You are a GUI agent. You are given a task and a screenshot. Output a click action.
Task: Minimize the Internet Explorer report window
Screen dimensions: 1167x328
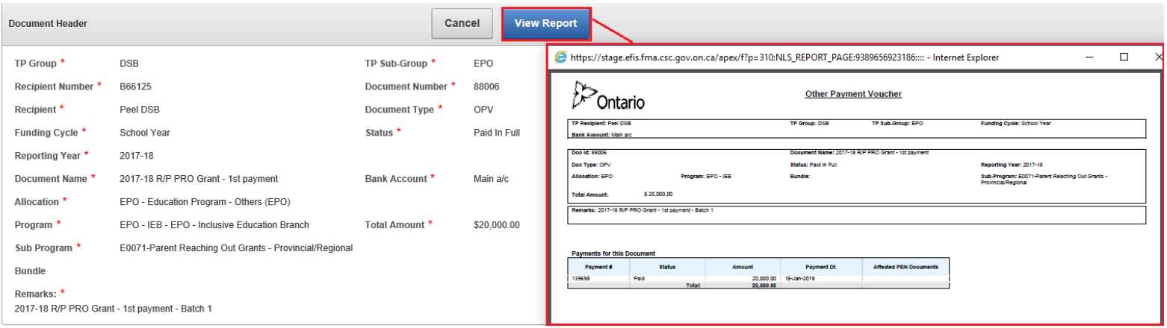coord(1091,57)
